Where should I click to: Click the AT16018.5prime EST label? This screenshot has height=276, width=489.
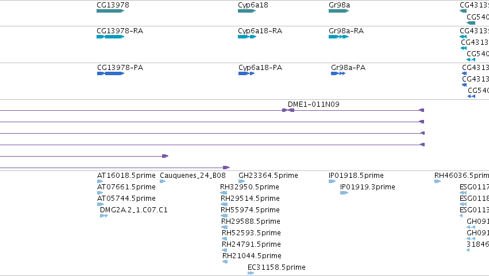coord(126,176)
